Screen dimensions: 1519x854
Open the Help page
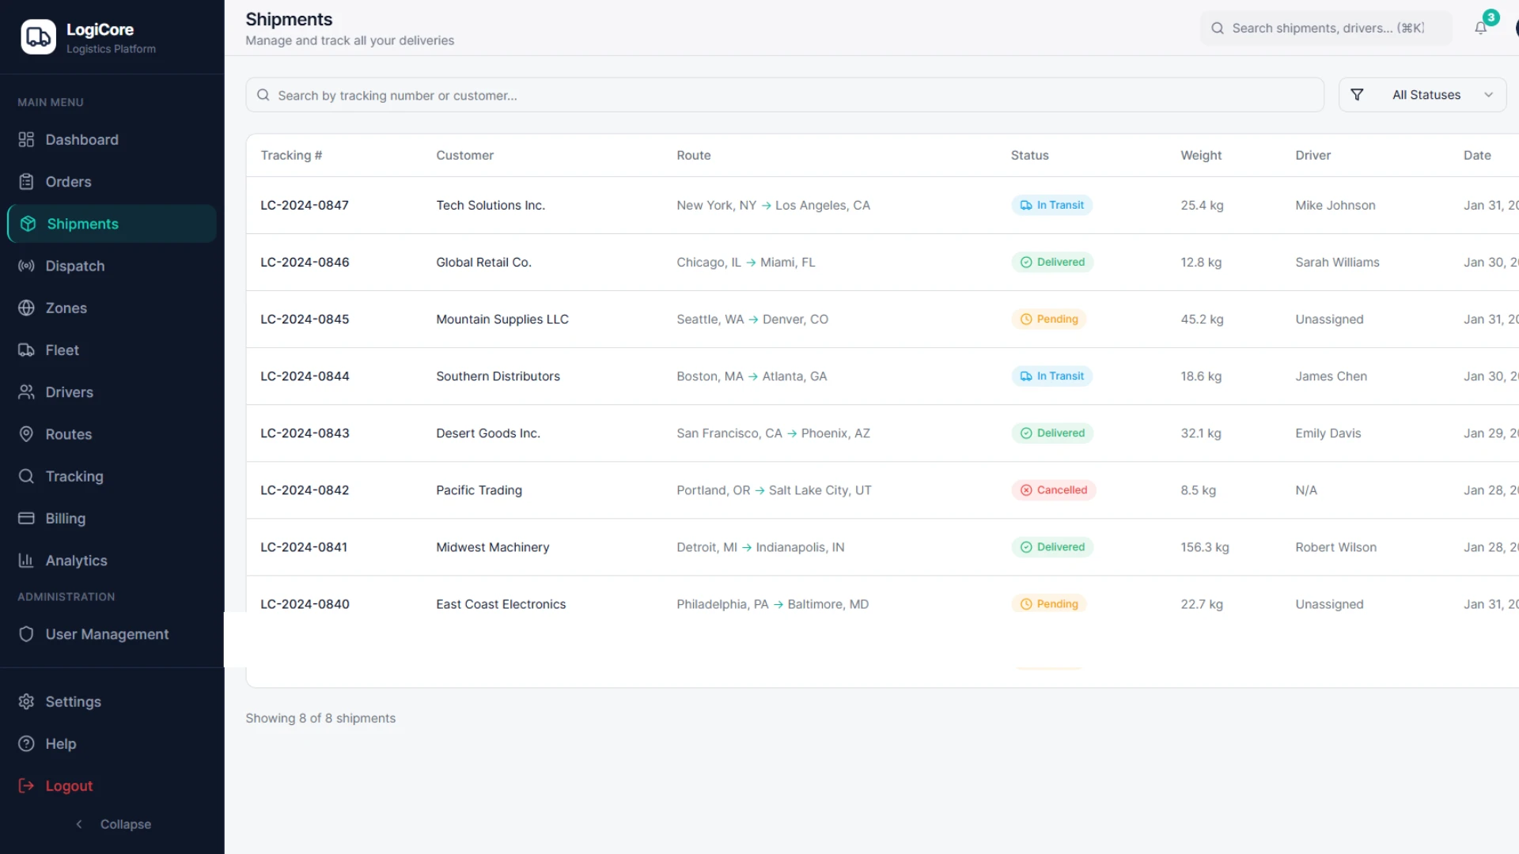pos(112,743)
